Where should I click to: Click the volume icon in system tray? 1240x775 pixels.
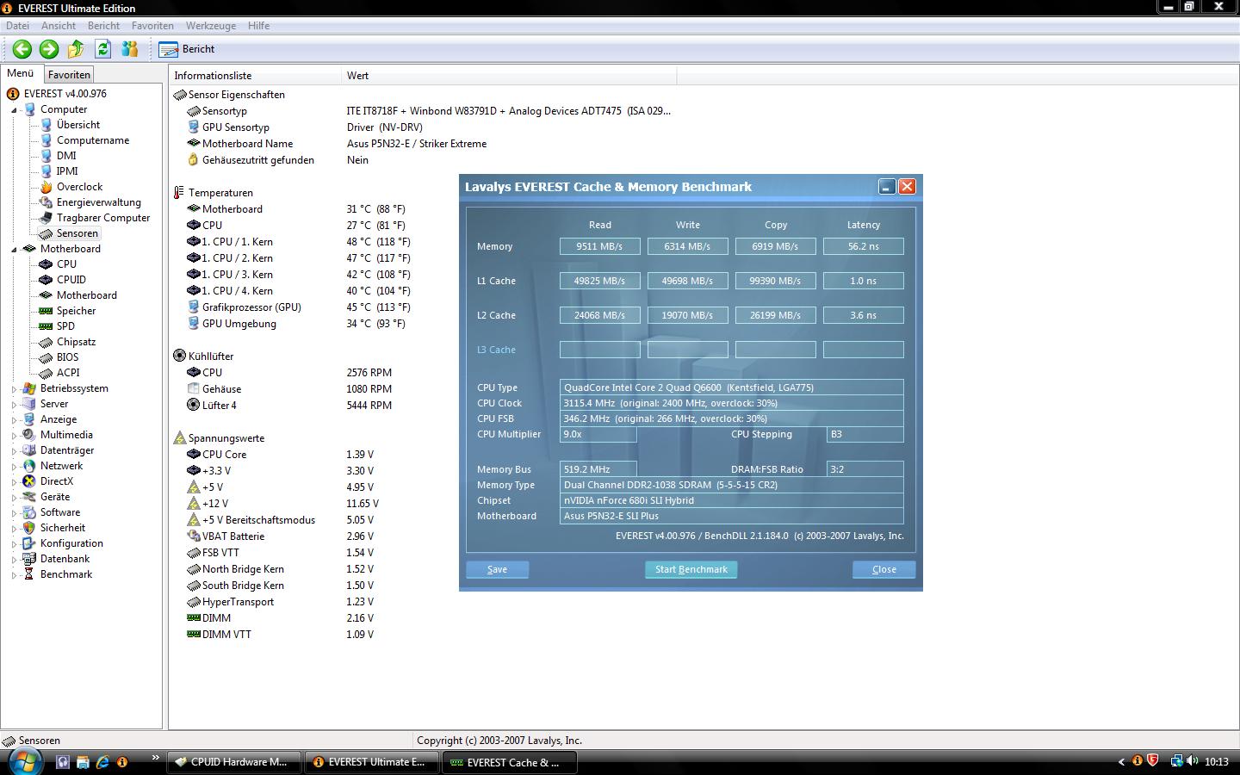(x=1193, y=761)
